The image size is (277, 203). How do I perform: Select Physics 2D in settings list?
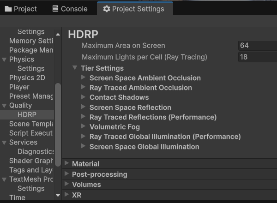(x=27, y=78)
